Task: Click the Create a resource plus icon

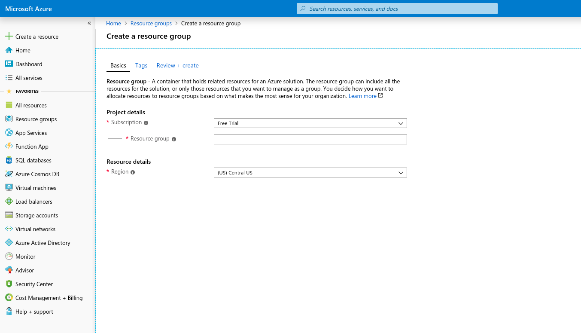Action: (9, 37)
